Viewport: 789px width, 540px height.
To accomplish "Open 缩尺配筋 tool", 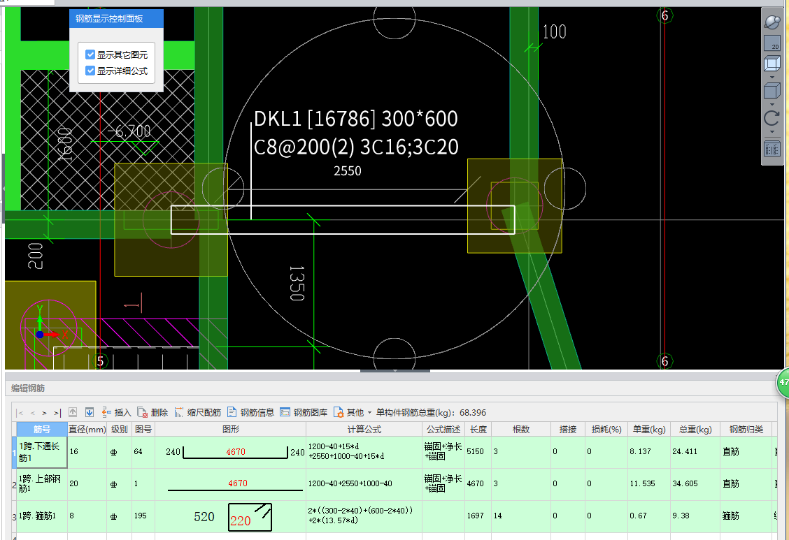I will pos(198,412).
